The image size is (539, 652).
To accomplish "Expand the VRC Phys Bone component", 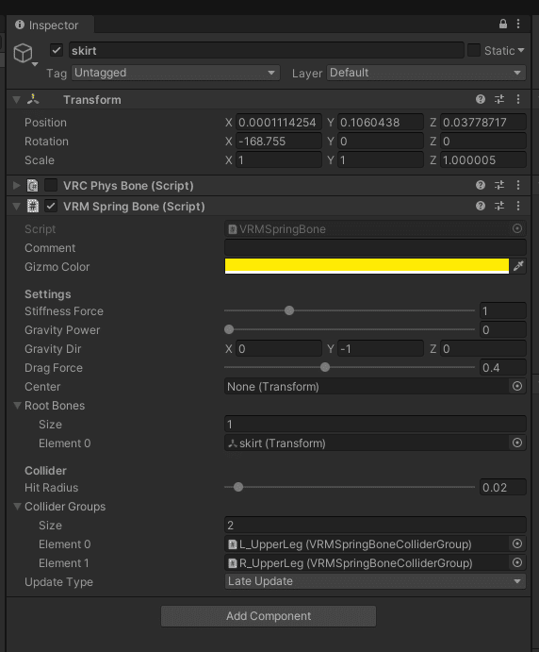I will (x=17, y=185).
